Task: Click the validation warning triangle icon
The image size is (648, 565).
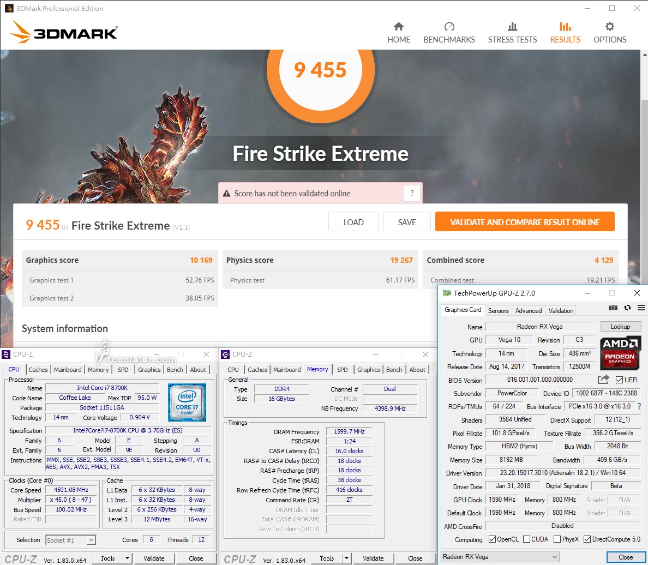Action: point(226,194)
